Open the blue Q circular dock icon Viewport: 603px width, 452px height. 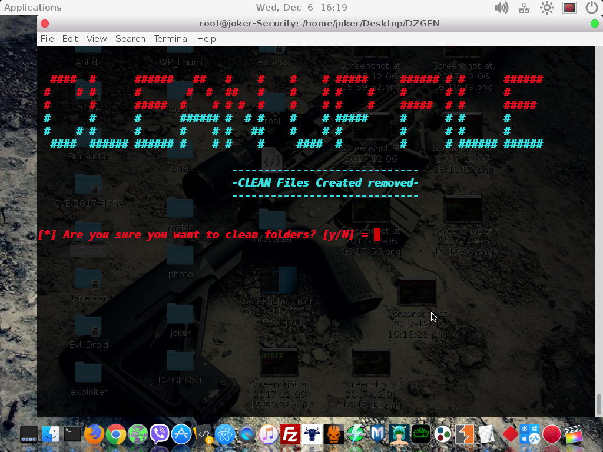click(247, 434)
